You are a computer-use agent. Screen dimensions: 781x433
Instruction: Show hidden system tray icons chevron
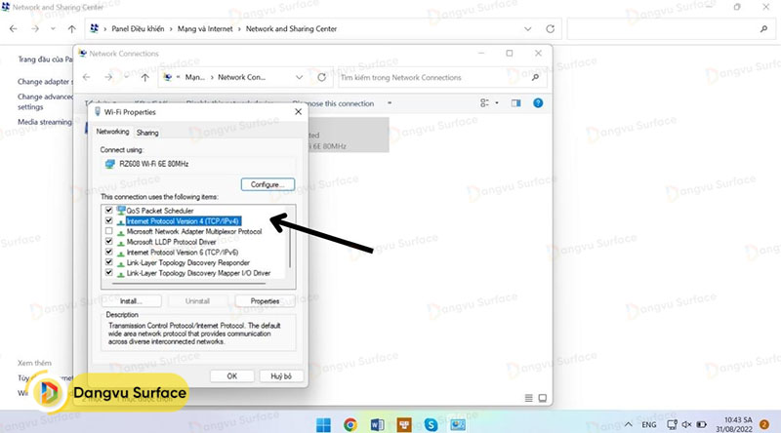629,424
